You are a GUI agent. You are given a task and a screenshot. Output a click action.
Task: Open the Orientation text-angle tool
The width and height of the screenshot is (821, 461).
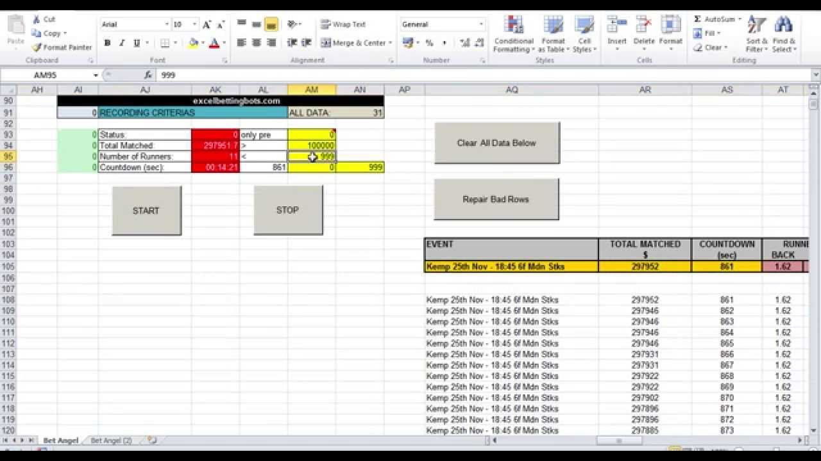pyautogui.click(x=292, y=24)
